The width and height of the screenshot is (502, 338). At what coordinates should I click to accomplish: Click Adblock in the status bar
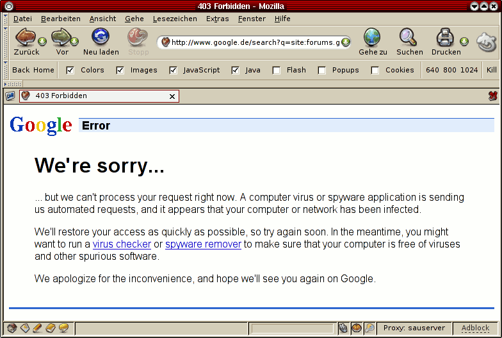click(x=475, y=328)
